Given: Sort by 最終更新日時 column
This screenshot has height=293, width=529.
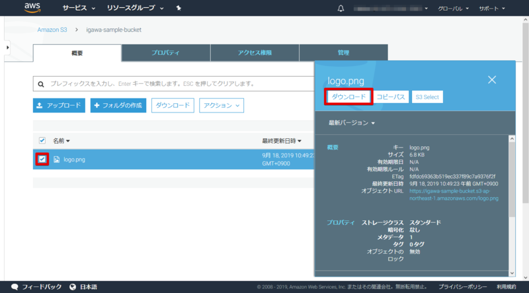Looking at the screenshot, I should pos(282,141).
